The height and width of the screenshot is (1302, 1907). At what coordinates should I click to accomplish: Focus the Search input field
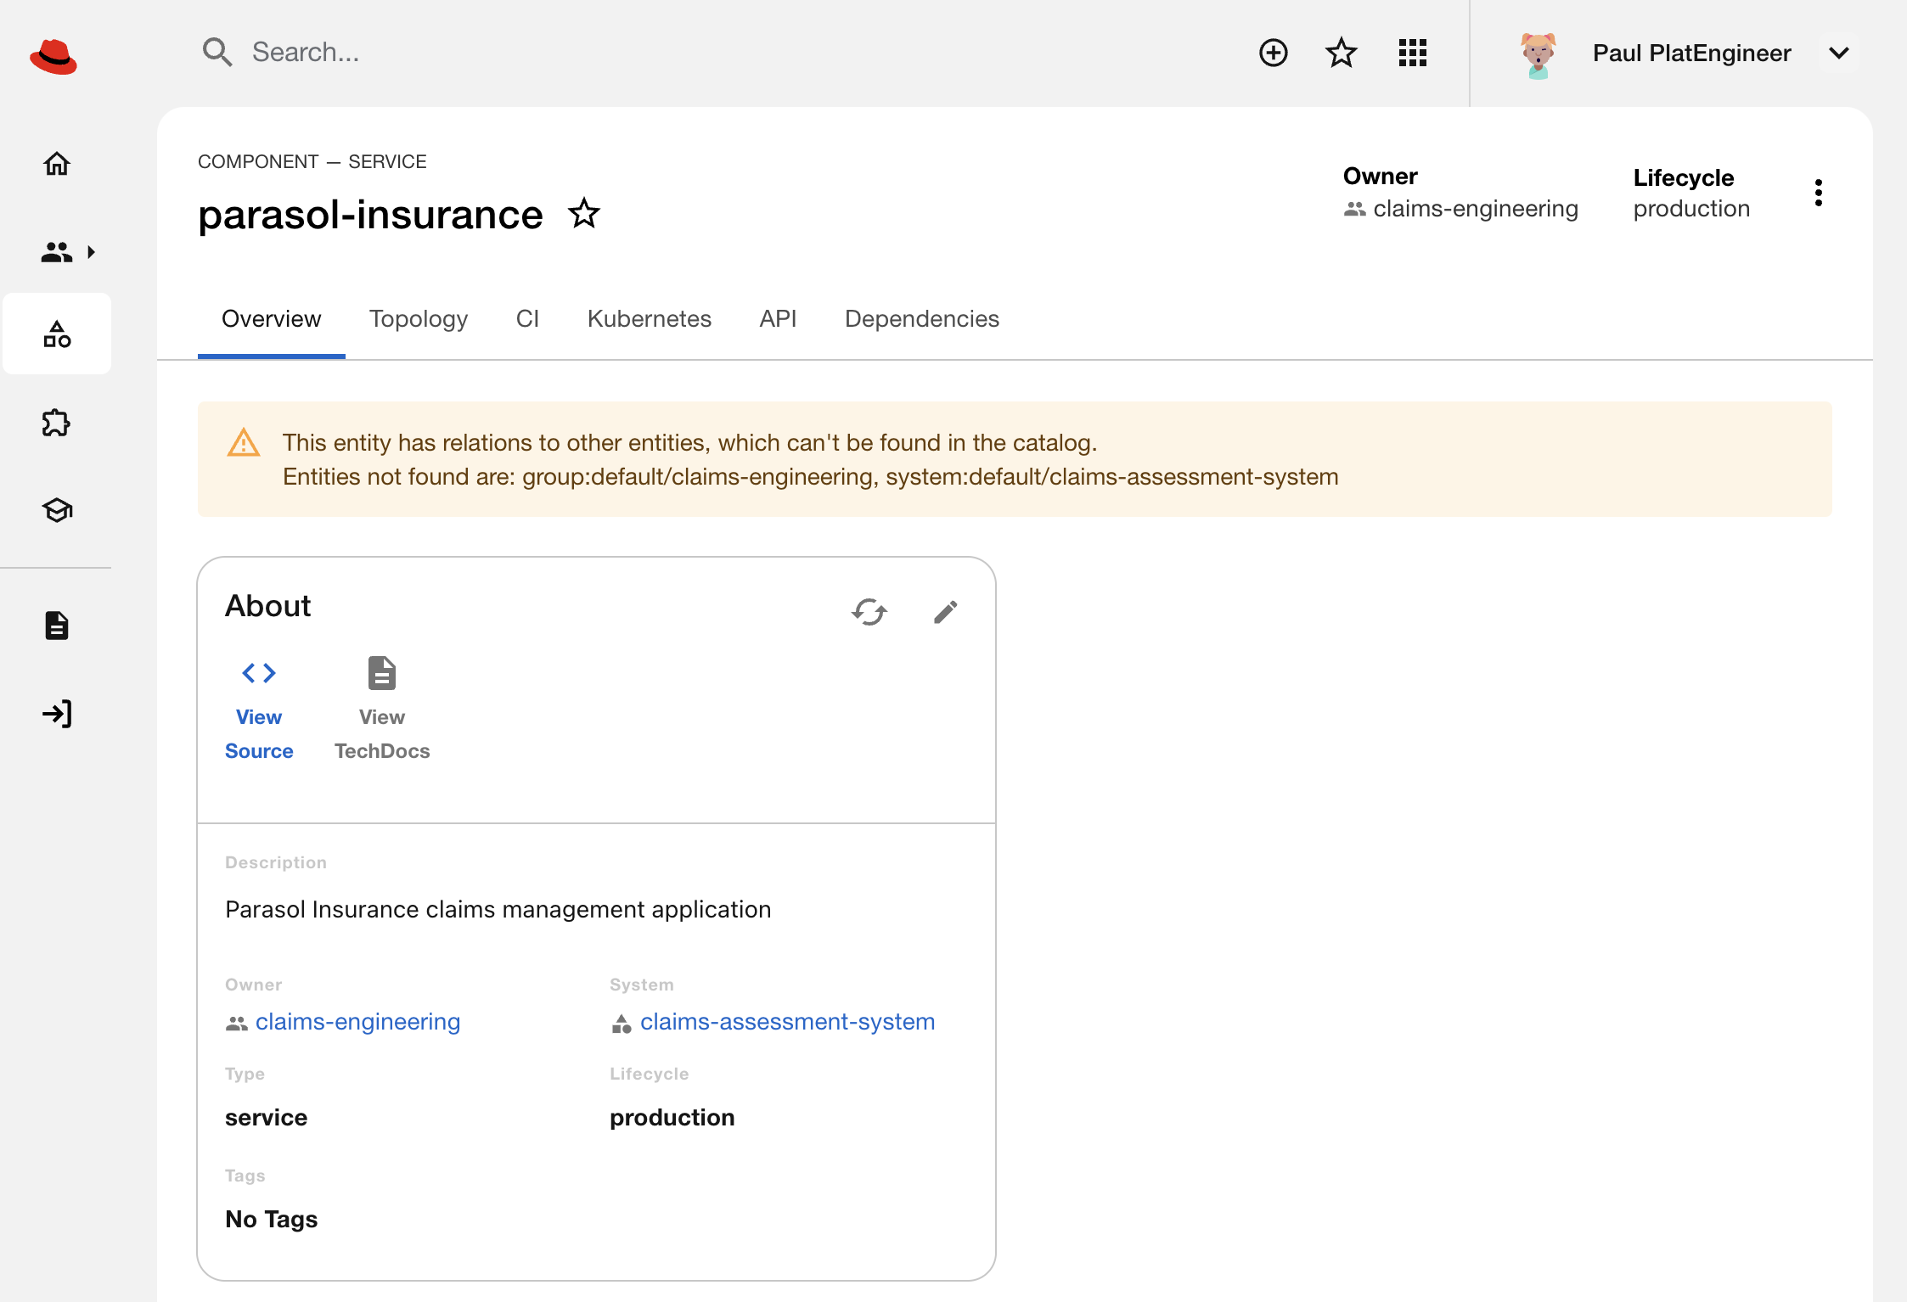713,52
